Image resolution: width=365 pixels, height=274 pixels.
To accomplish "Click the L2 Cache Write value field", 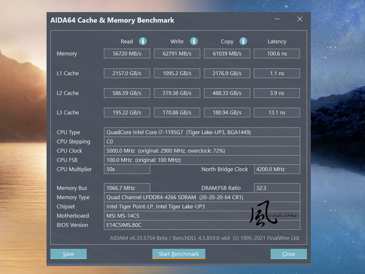I will coord(177,93).
